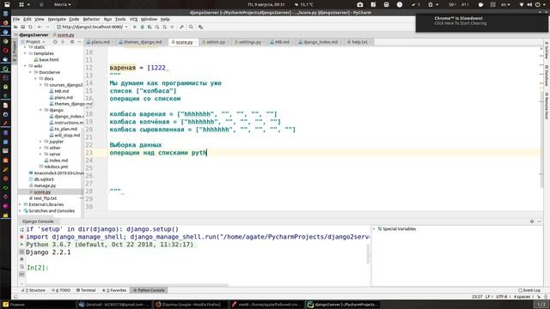Open the VCS menu
This screenshot has width=550, height=309.
(x=133, y=19)
